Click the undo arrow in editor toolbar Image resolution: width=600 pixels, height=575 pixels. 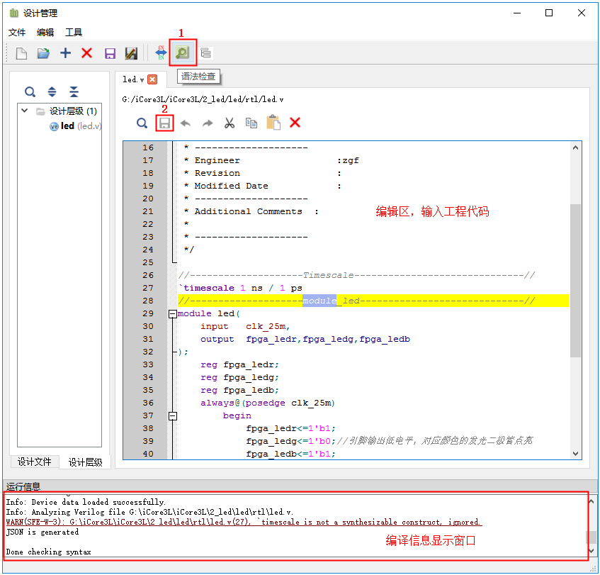point(186,123)
